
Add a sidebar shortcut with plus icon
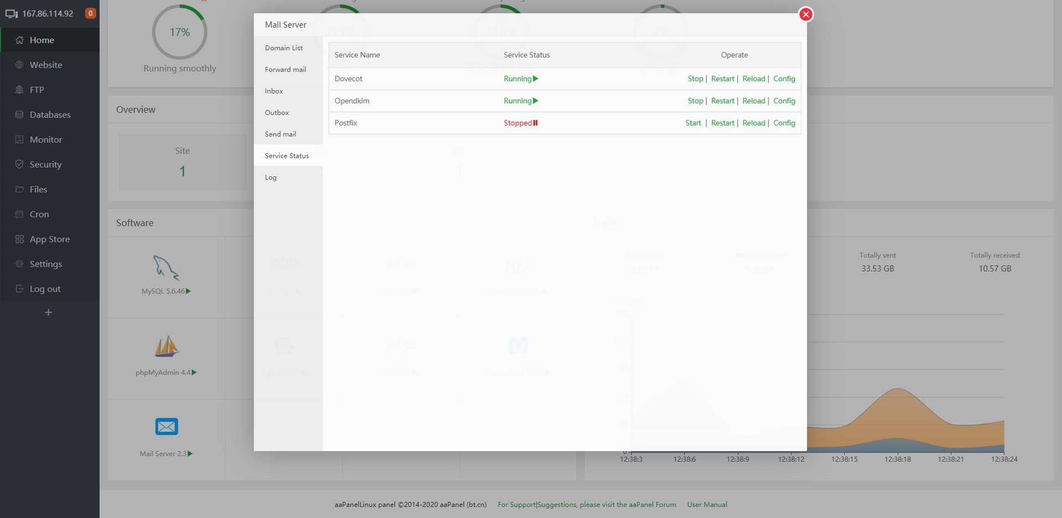click(x=49, y=313)
